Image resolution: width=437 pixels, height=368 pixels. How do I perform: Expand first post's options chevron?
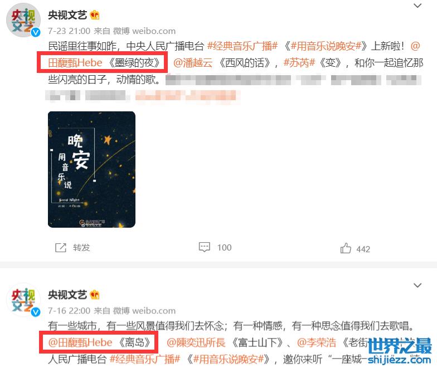(417, 6)
